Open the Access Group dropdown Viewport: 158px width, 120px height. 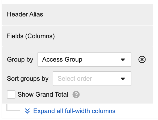[x=84, y=59]
